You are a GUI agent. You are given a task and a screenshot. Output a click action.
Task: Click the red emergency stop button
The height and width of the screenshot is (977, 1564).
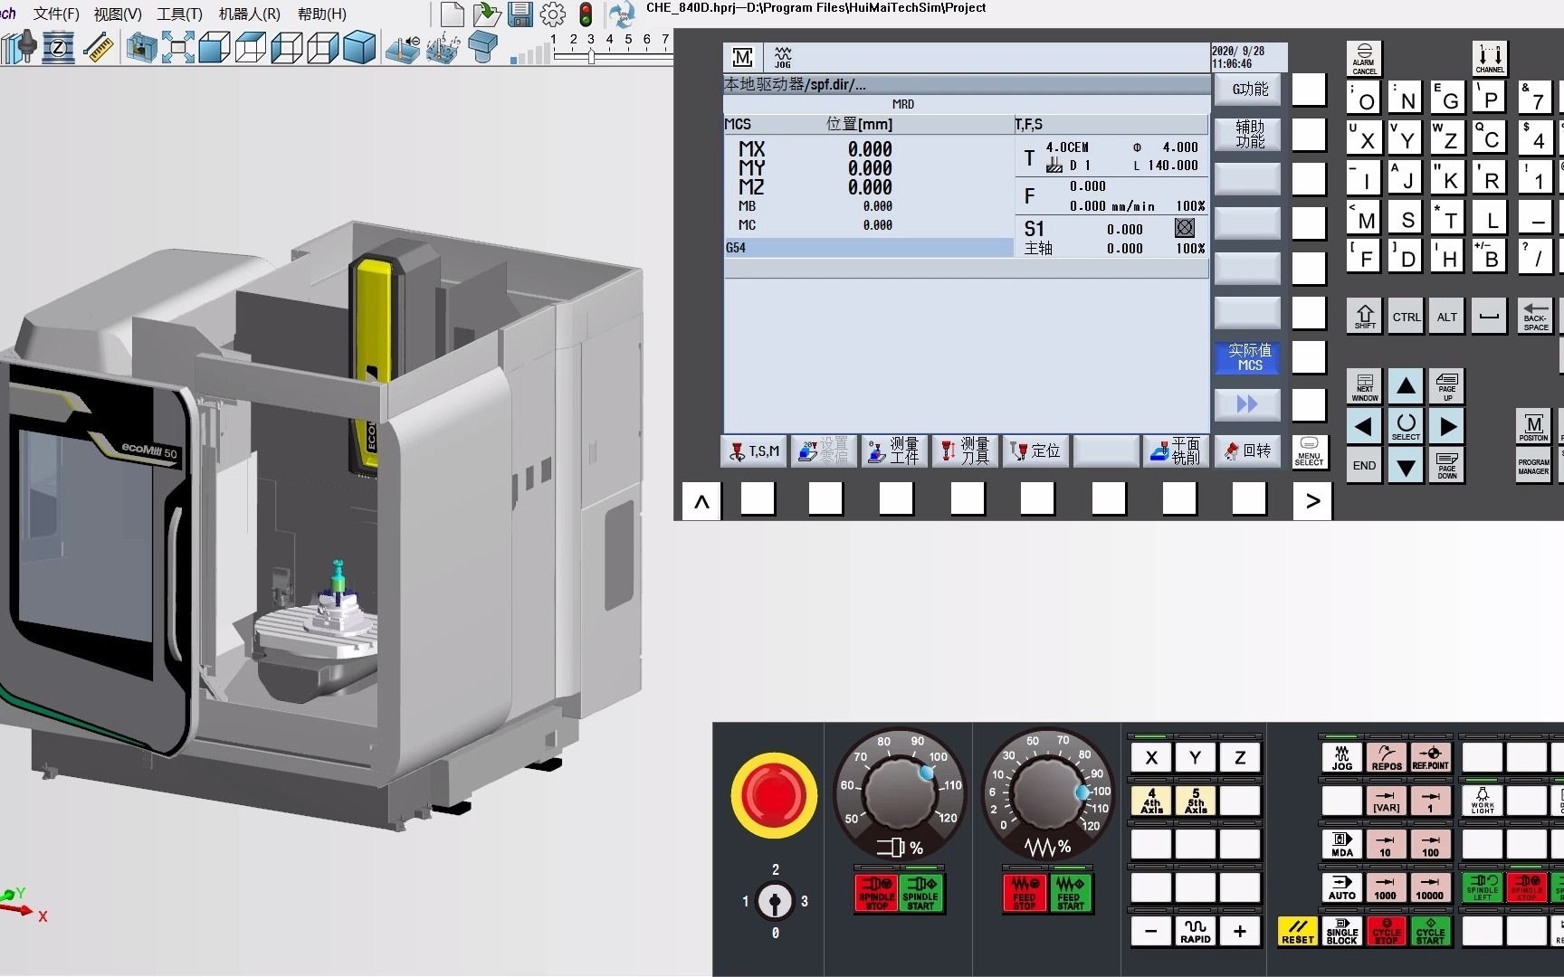tap(774, 795)
